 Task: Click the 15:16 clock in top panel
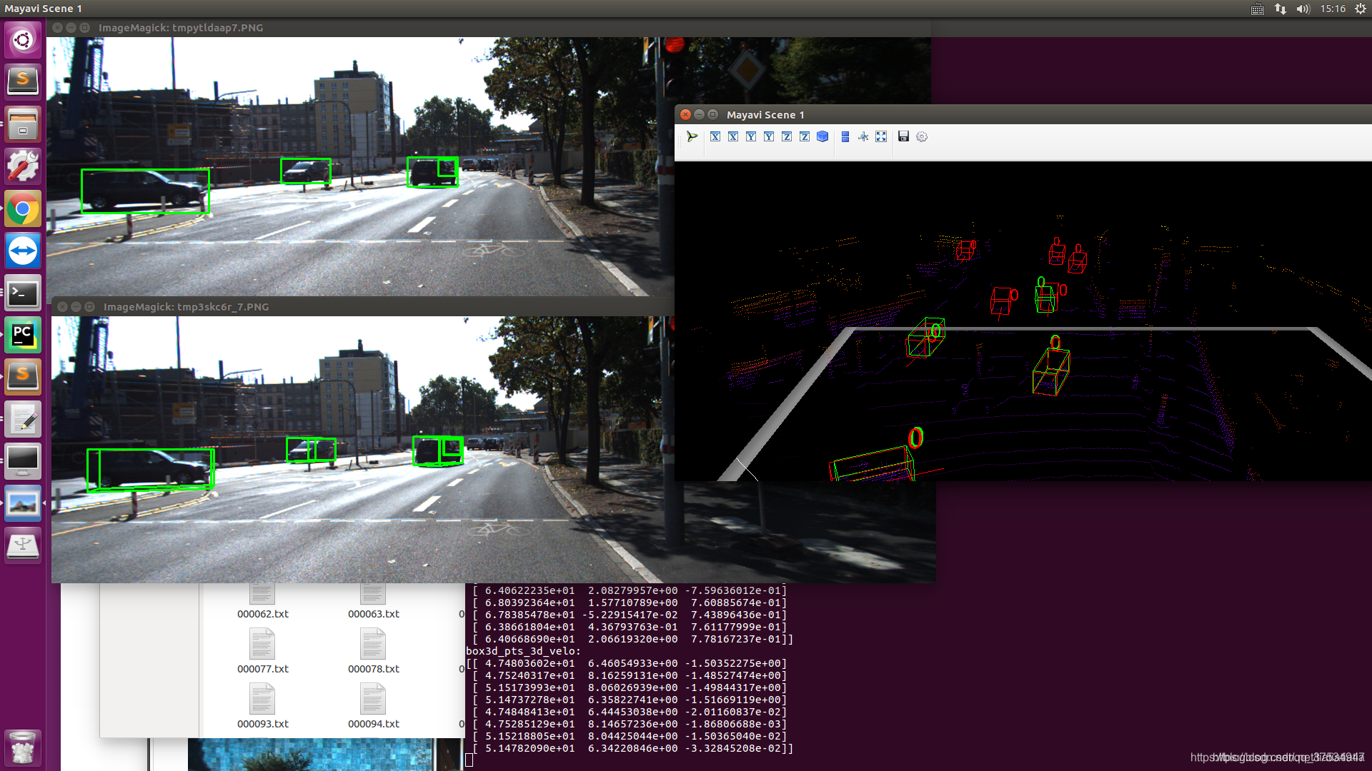pyautogui.click(x=1332, y=9)
